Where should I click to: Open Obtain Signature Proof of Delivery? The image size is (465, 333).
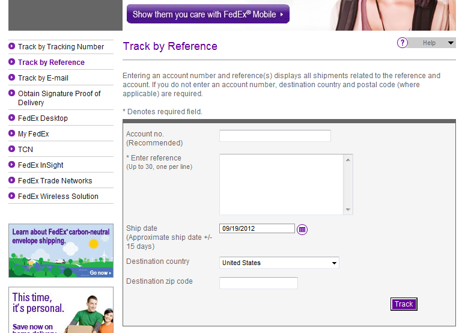click(59, 98)
